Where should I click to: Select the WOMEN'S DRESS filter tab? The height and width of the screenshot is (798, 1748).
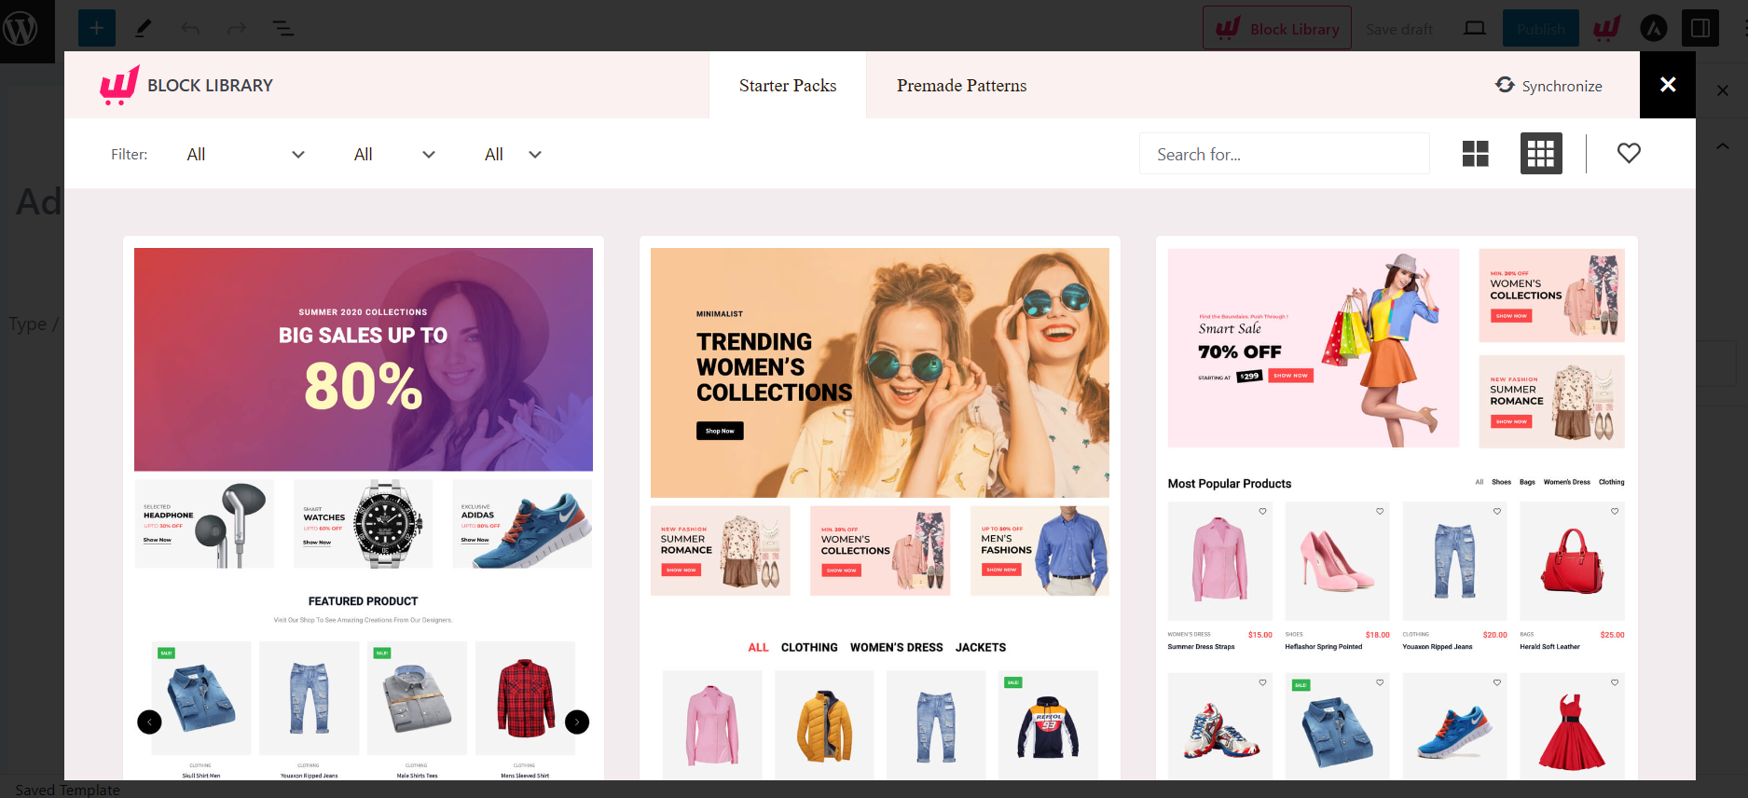(x=896, y=647)
